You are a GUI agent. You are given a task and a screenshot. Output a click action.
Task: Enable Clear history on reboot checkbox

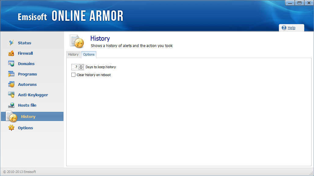tap(73, 75)
